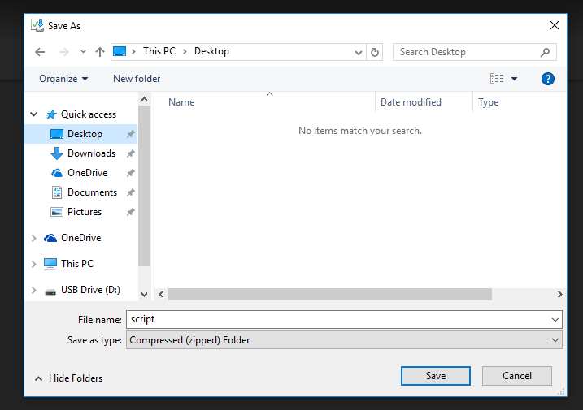Click the search magnifier icon
This screenshot has width=583, height=410.
[x=546, y=52]
